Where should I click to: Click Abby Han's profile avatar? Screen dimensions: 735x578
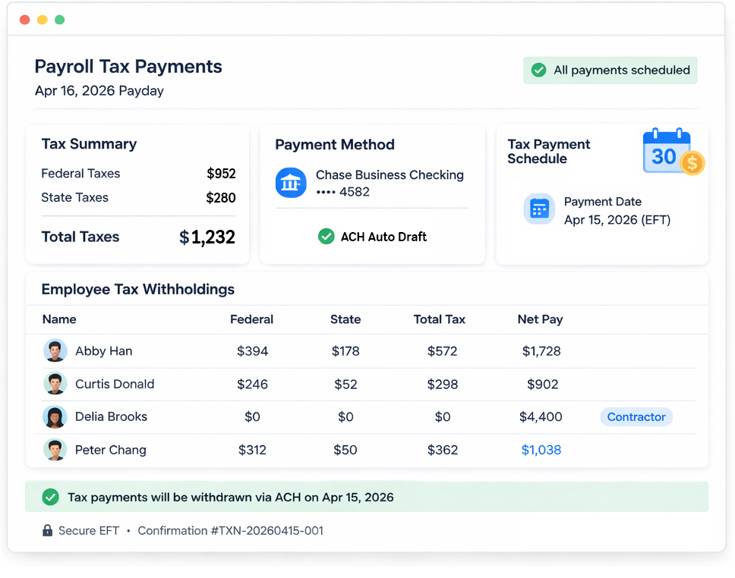tap(55, 350)
